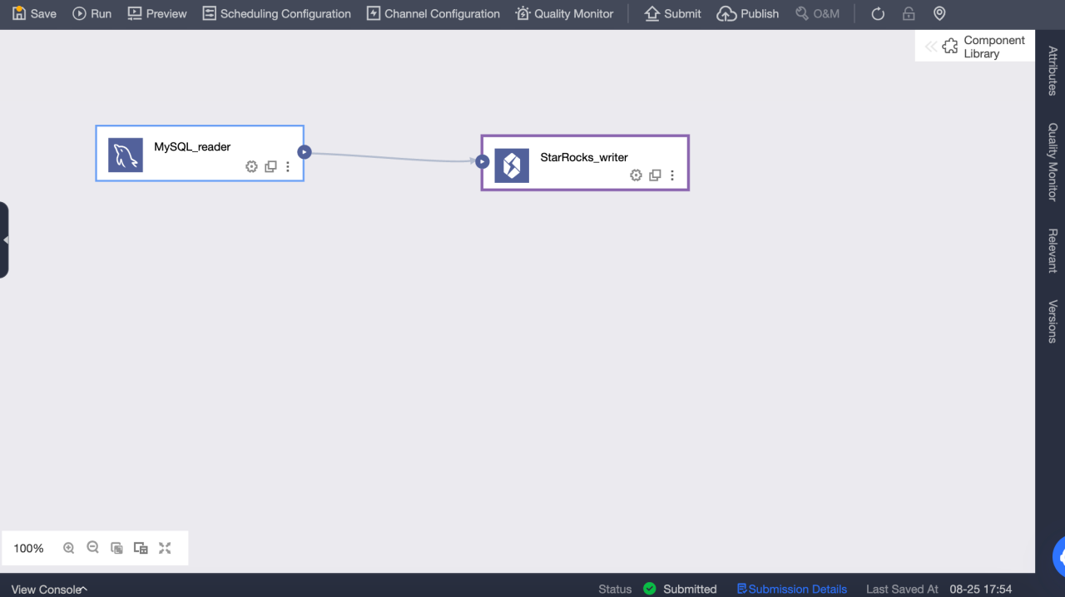Expand the Component Library panel
The width and height of the screenshot is (1065, 597).
974,47
